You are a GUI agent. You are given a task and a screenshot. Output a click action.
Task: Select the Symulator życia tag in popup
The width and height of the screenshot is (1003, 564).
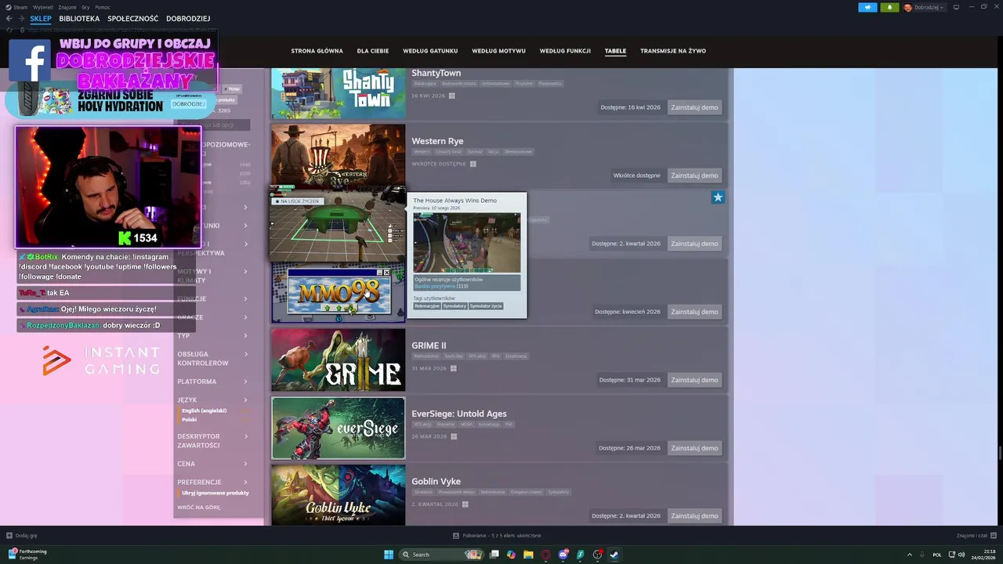point(486,306)
